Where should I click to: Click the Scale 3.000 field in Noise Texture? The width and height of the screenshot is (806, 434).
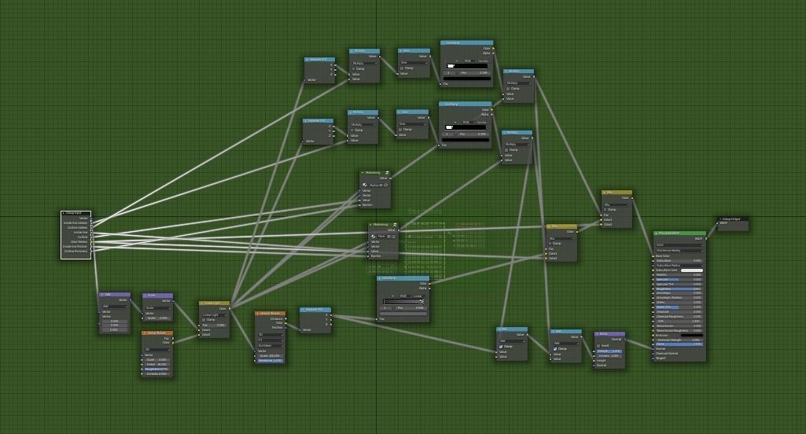pos(157,360)
